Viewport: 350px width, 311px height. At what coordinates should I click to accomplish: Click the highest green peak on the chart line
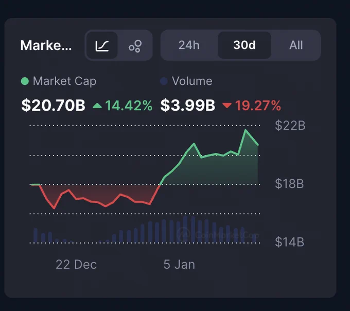click(246, 130)
